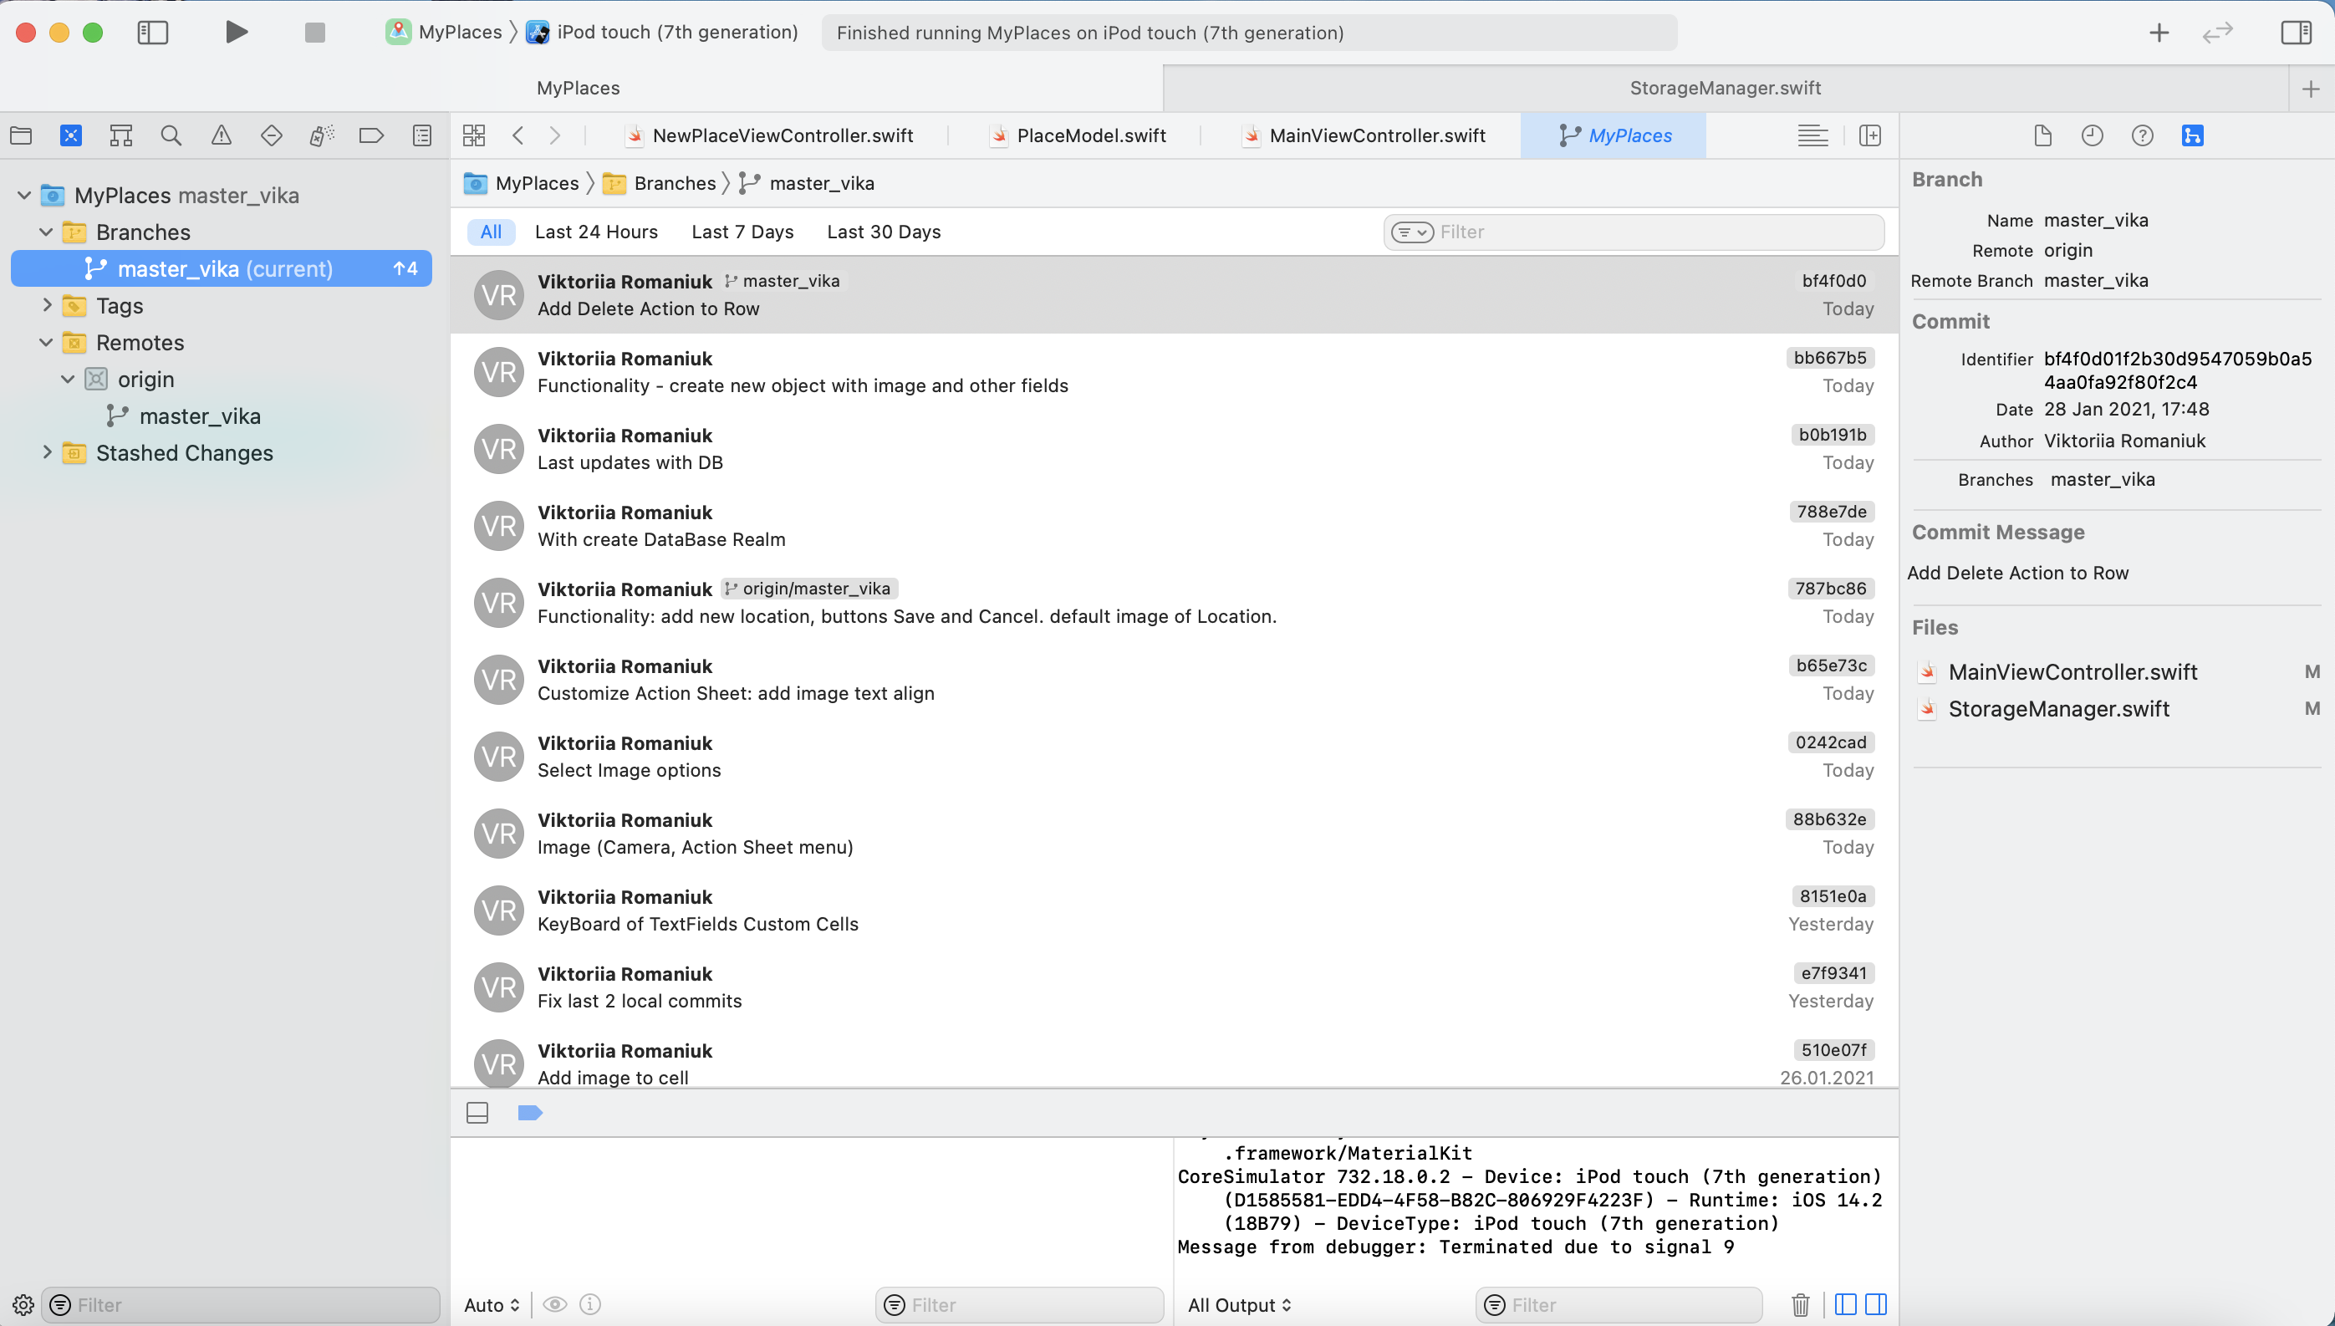Viewport: 2335px width, 1326px height.
Task: Stop the running app
Action: tap(315, 32)
